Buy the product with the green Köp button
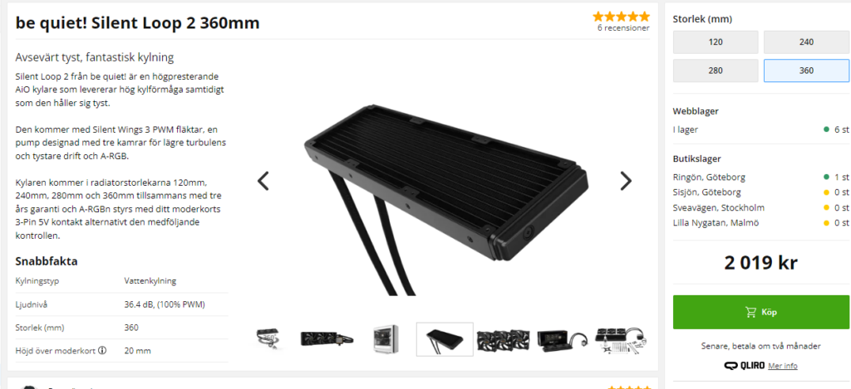 (761, 312)
